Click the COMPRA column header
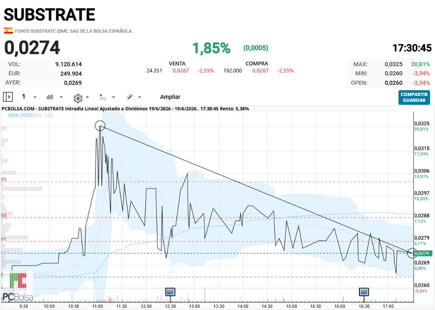 tap(257, 64)
